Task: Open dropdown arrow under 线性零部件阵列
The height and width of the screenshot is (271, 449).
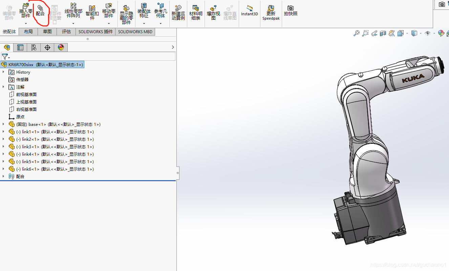Action: [x=73, y=24]
